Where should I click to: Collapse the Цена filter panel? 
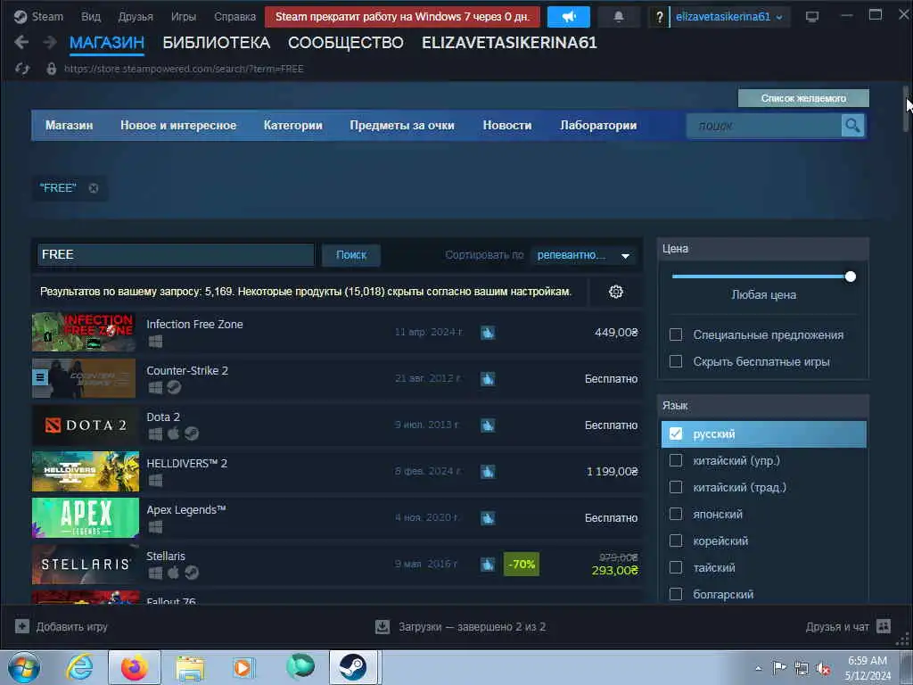tap(763, 249)
